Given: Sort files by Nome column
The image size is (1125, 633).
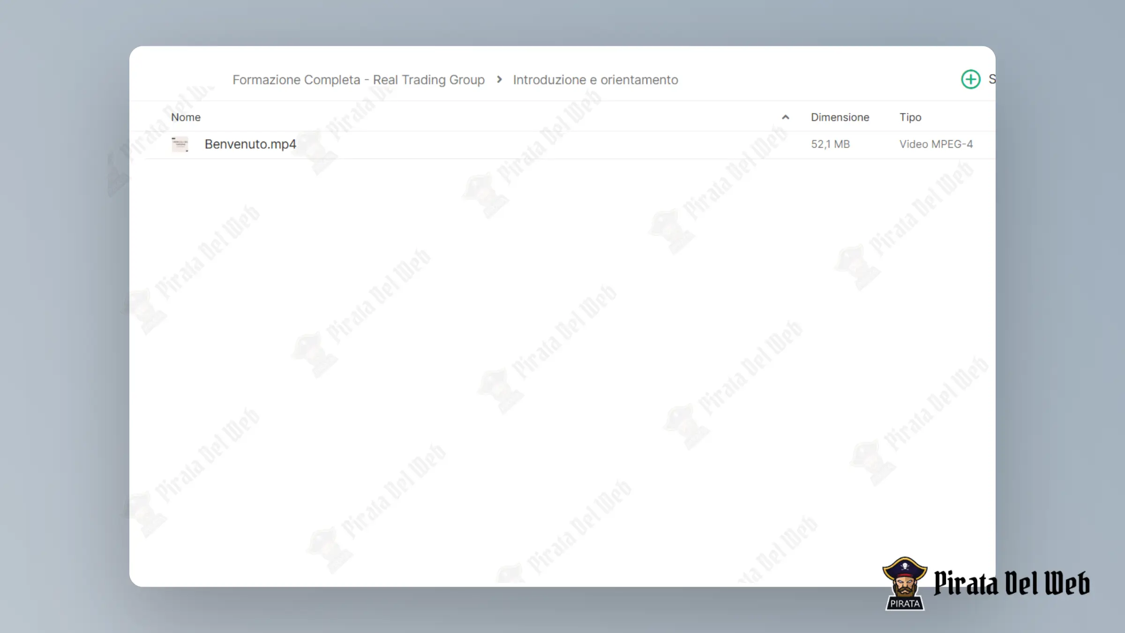Looking at the screenshot, I should [x=186, y=117].
